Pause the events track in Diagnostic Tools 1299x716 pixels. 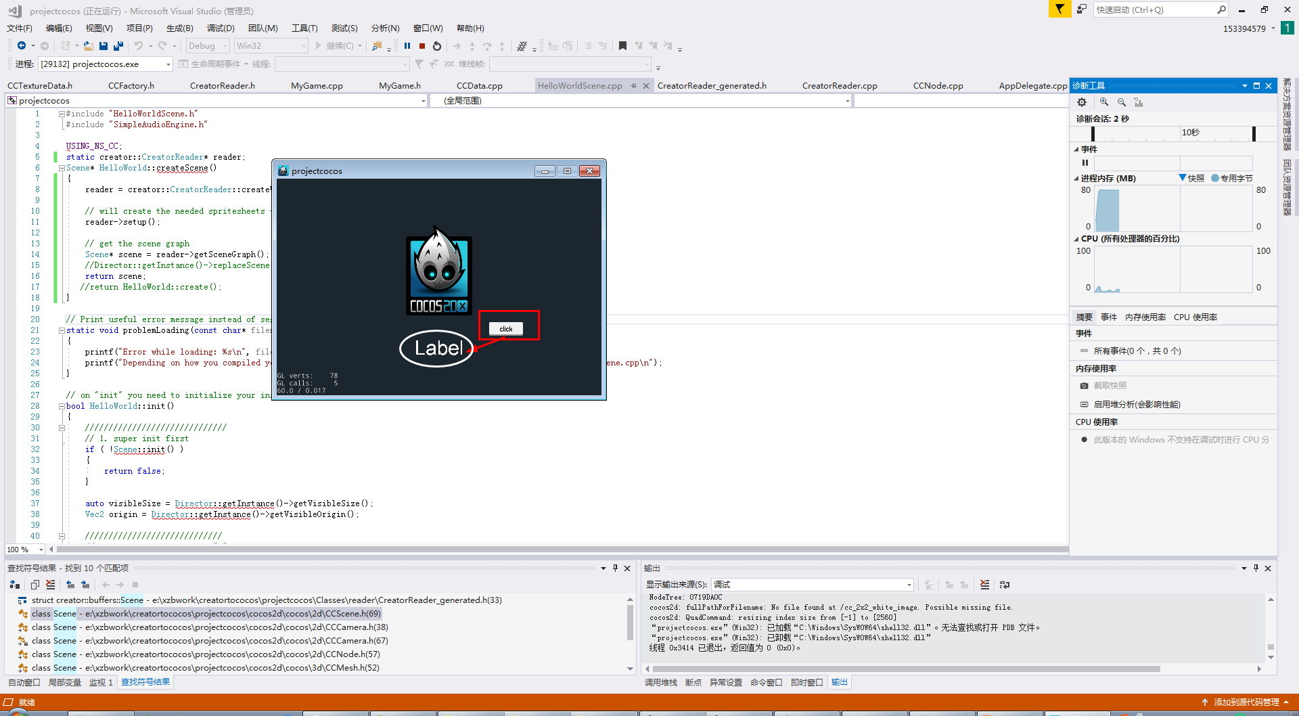tap(1085, 162)
